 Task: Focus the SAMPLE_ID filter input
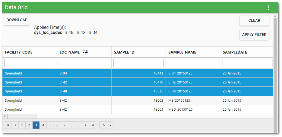pos(138,63)
